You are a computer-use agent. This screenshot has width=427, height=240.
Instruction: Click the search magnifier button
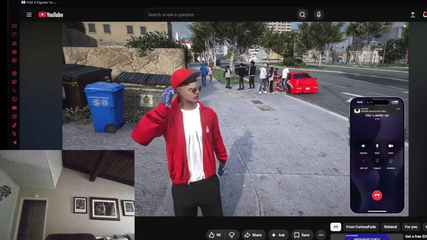(302, 15)
